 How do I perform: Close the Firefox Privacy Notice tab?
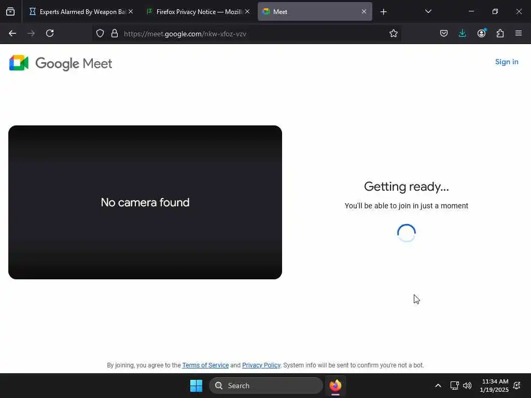coord(247,11)
